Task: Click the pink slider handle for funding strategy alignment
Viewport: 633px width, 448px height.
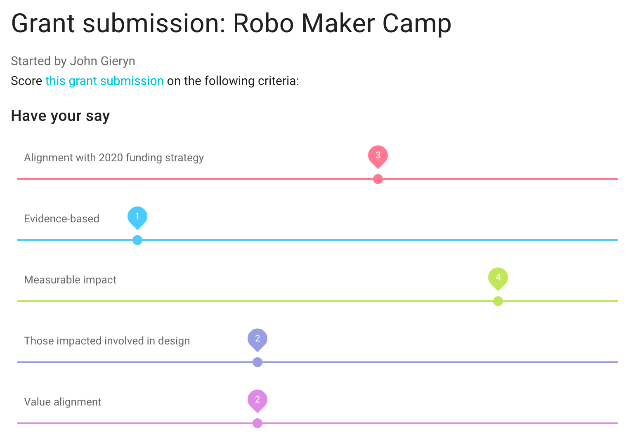Action: [378, 179]
